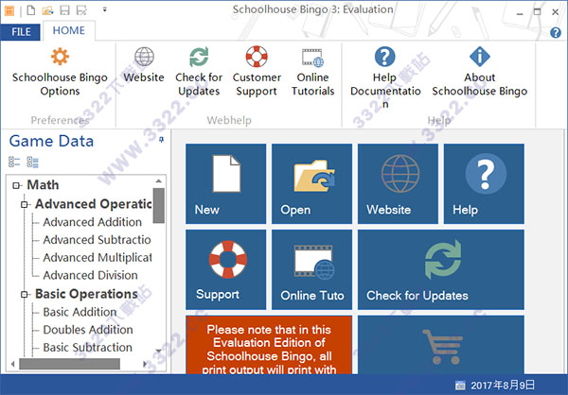568x395 pixels.
Task: Click the Website tile on the start page
Action: tap(398, 183)
